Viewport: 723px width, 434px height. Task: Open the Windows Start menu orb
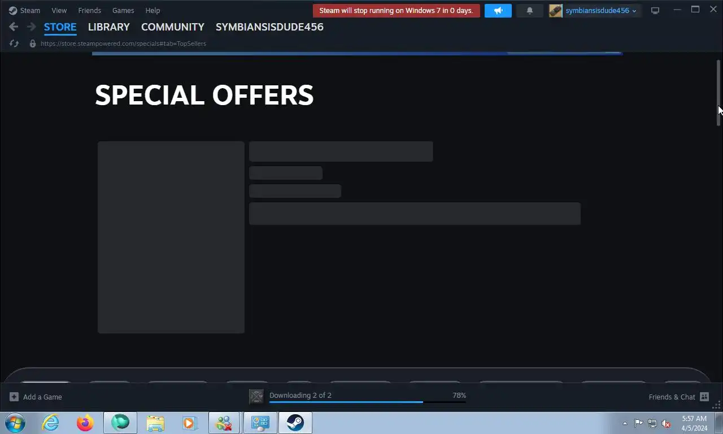pos(15,423)
